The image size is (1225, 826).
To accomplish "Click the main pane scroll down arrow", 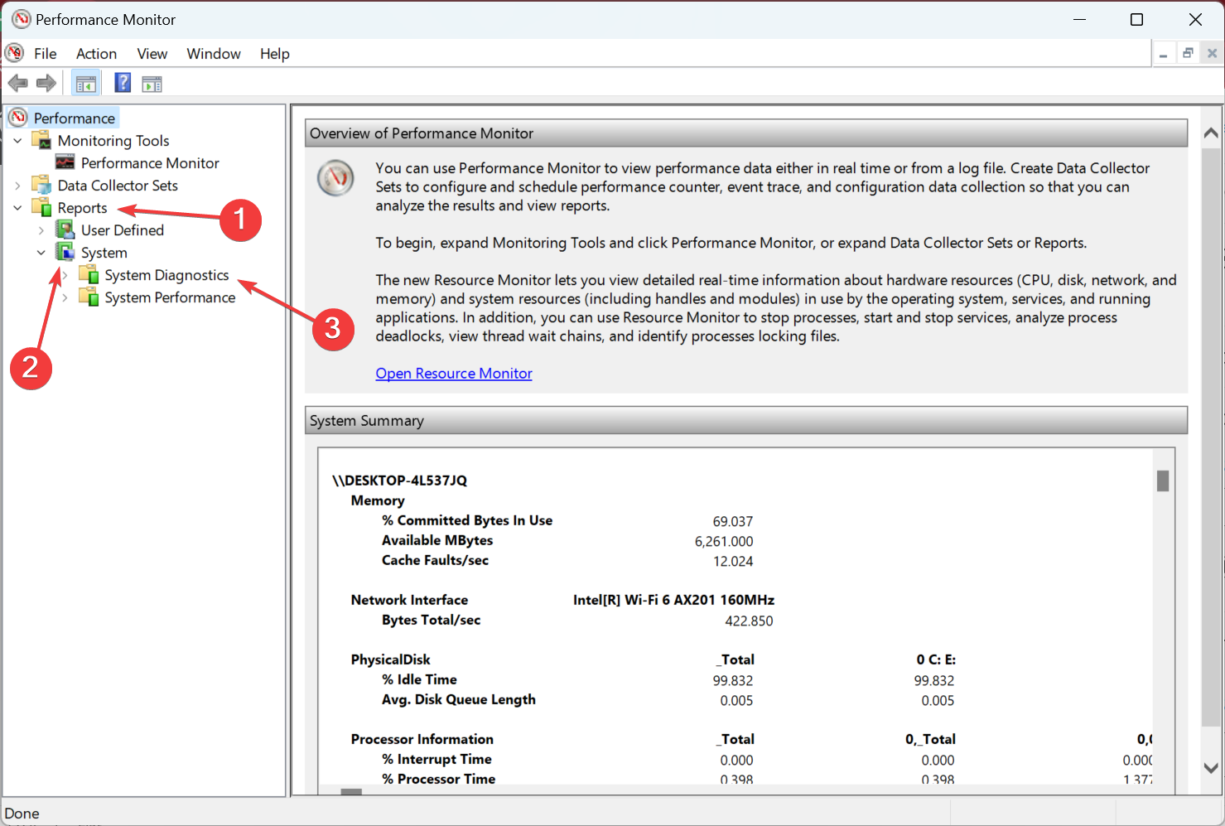I will [x=1211, y=768].
